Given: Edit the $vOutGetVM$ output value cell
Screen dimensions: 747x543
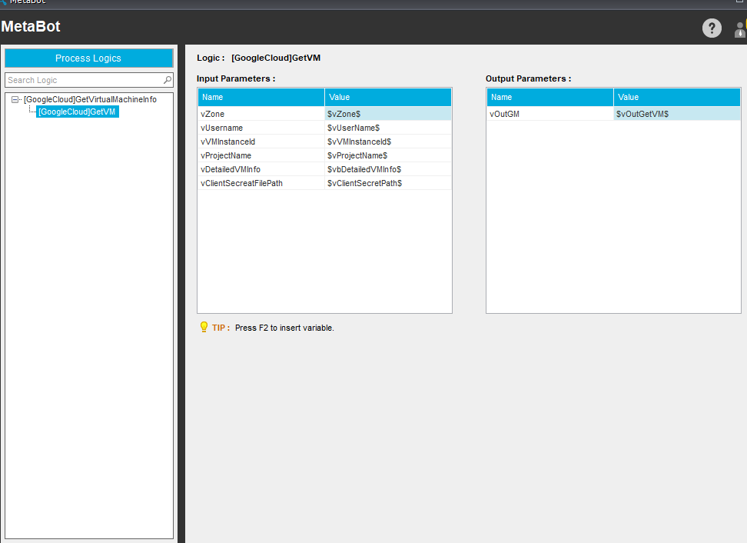Looking at the screenshot, I should point(677,114).
